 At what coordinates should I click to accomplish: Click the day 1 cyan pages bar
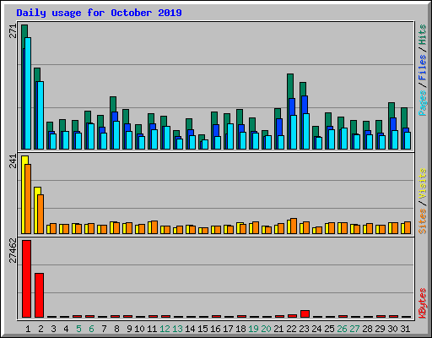[28, 93]
